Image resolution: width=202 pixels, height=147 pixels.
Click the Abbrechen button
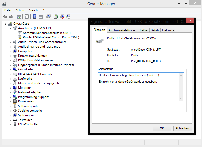tap(183, 128)
